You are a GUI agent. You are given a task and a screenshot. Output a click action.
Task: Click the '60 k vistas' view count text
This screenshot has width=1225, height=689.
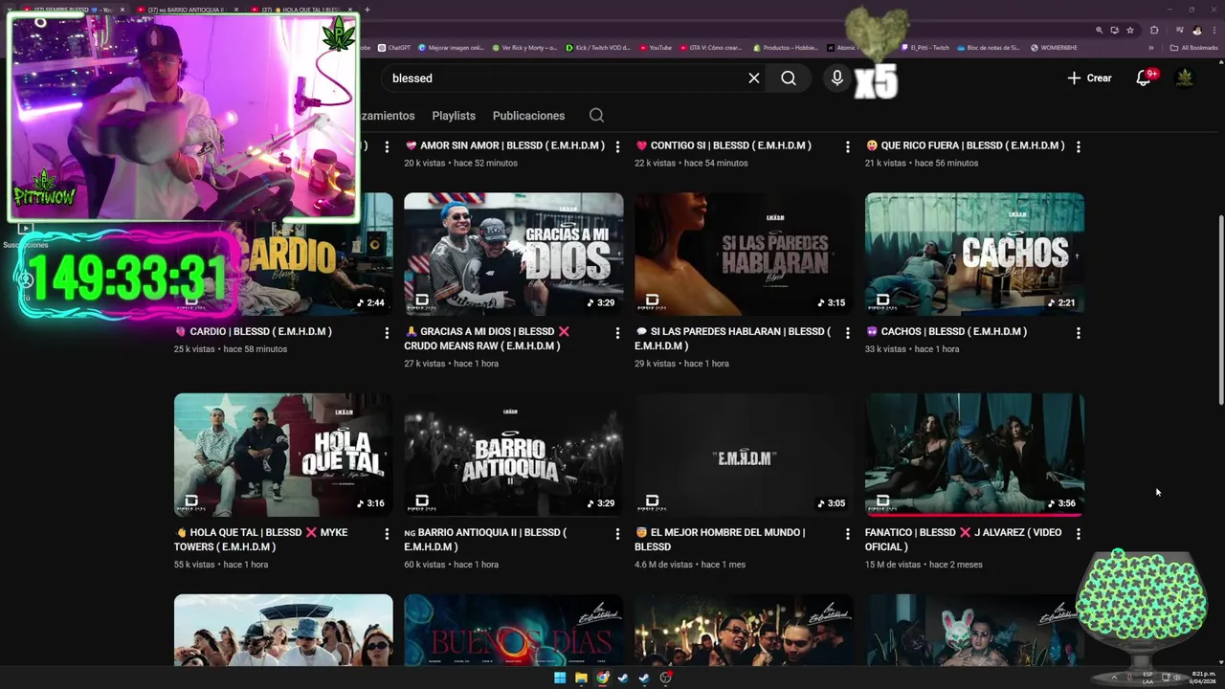pyautogui.click(x=425, y=565)
